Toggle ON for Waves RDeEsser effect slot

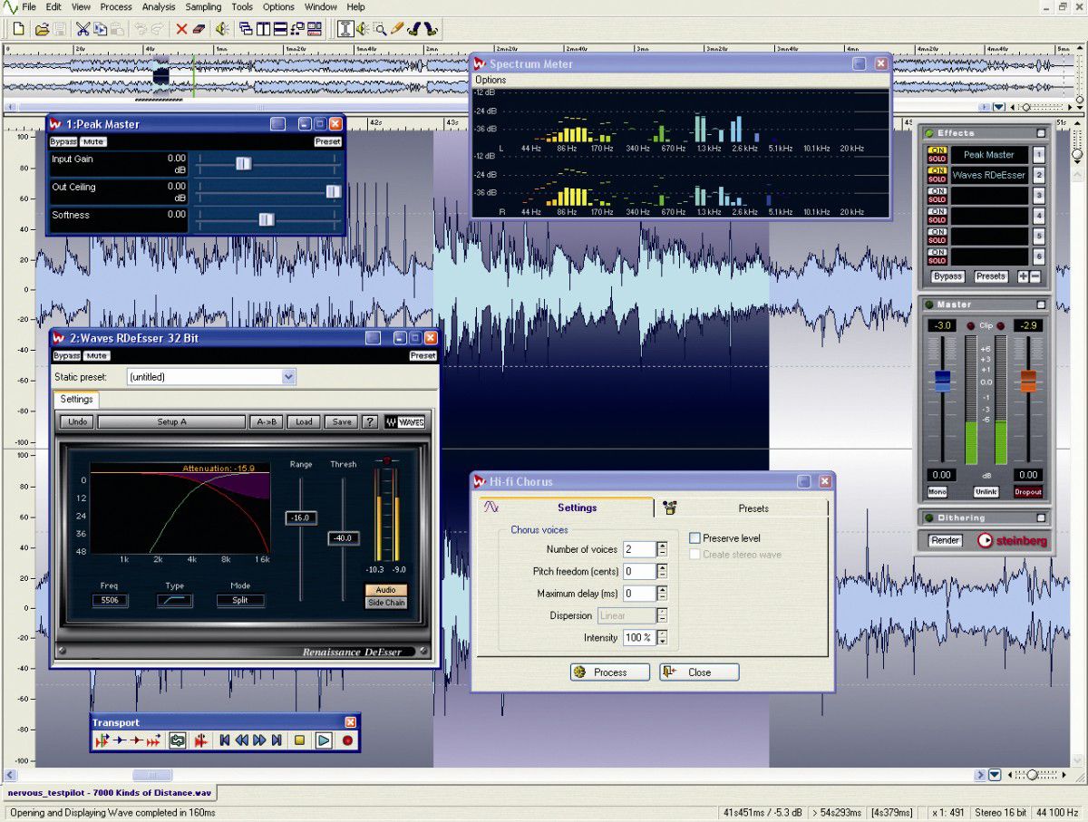pyautogui.click(x=937, y=170)
